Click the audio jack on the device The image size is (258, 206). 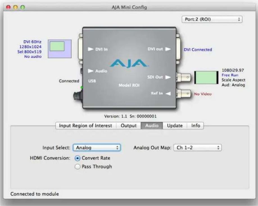[81, 71]
